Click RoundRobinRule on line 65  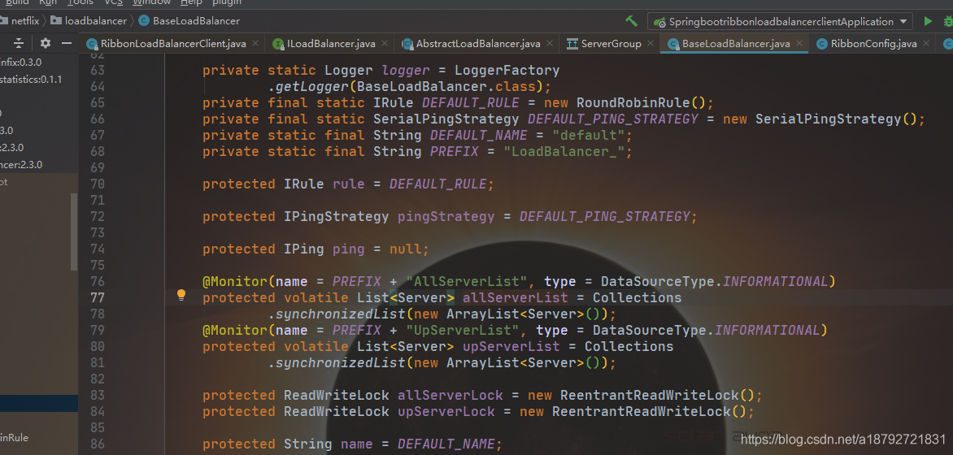click(x=633, y=102)
